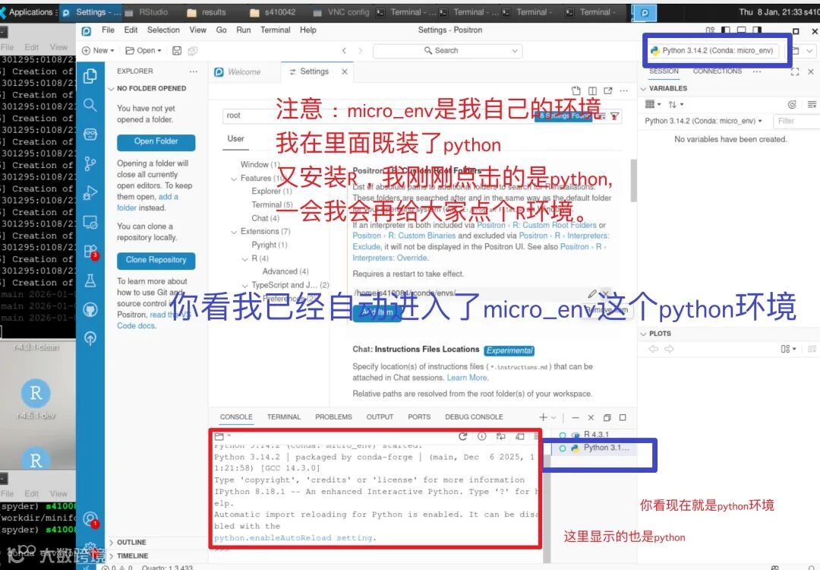Switch to the DEBUG CONSOLE tab
This screenshot has height=570, width=820.
(x=474, y=417)
